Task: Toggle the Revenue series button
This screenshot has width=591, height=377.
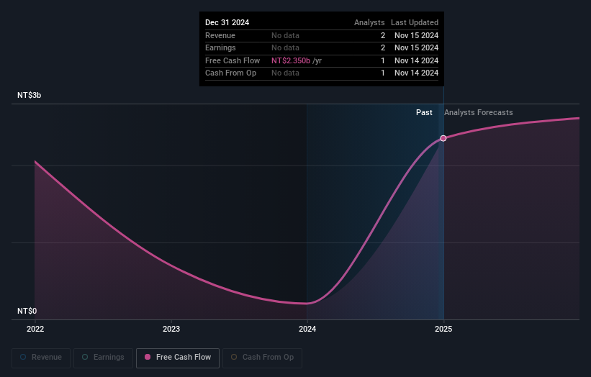Action: (x=41, y=358)
